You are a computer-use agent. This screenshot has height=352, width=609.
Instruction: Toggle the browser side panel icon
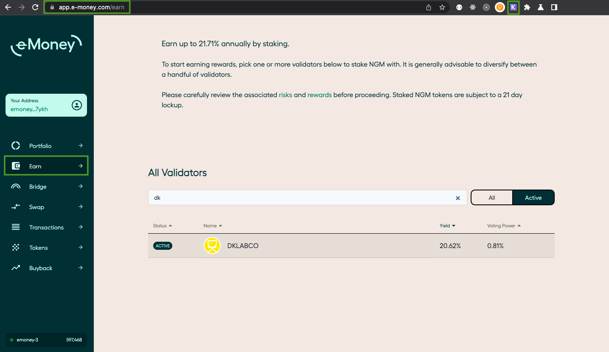click(554, 7)
